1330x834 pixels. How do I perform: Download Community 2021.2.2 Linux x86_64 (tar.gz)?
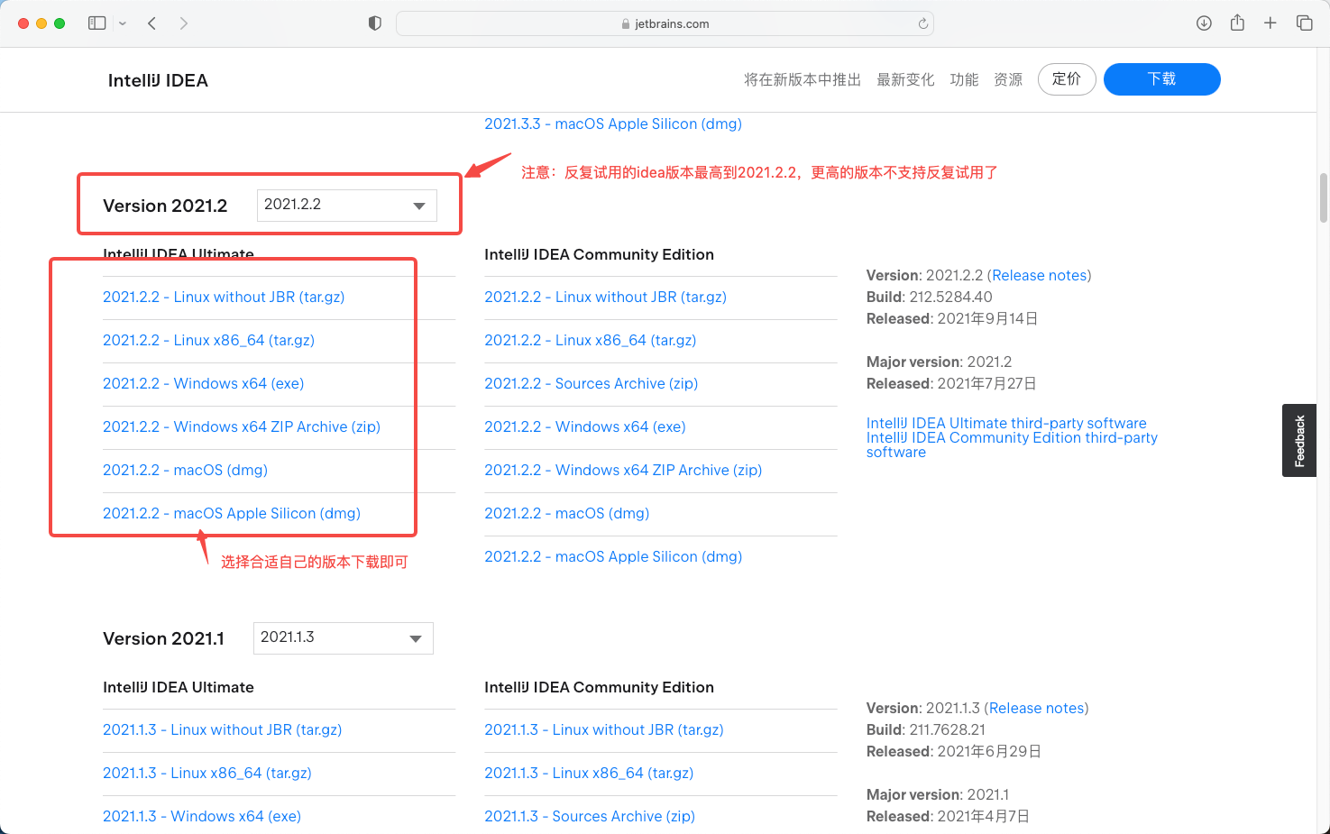[591, 340]
